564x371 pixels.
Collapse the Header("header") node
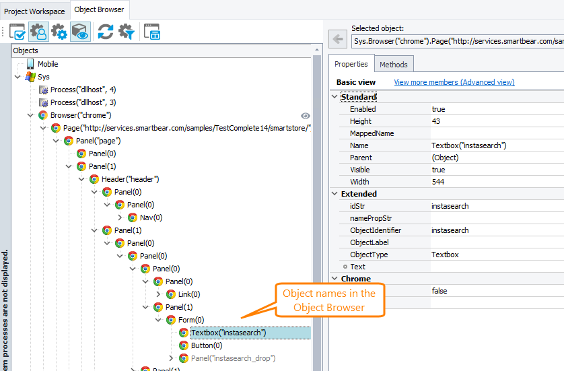coord(81,179)
